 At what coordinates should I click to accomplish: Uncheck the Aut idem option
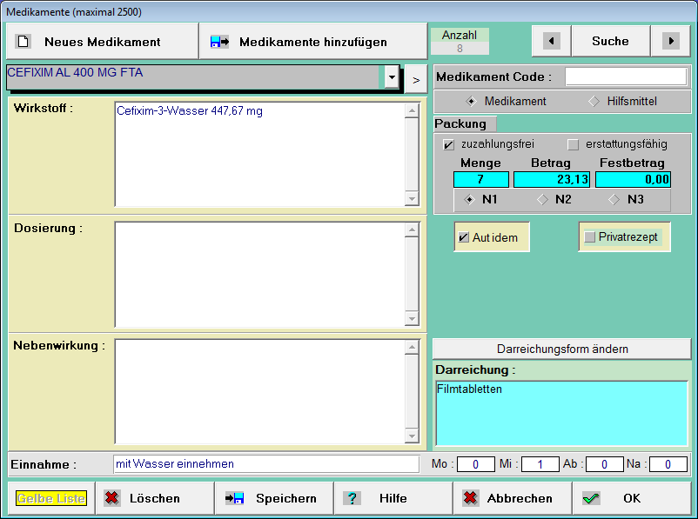coord(464,237)
